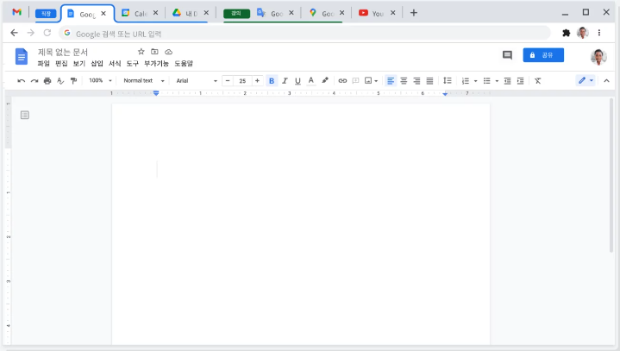620x351 pixels.
Task: Add comment icon in toolbar
Action: [355, 81]
